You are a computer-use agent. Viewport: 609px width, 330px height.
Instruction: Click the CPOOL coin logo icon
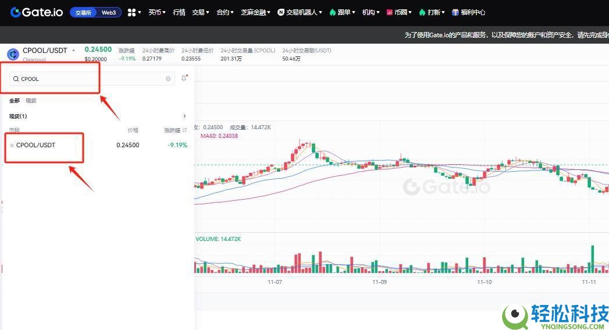pos(13,54)
